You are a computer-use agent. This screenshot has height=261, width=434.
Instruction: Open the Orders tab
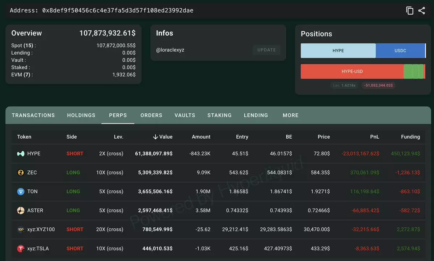click(x=151, y=115)
